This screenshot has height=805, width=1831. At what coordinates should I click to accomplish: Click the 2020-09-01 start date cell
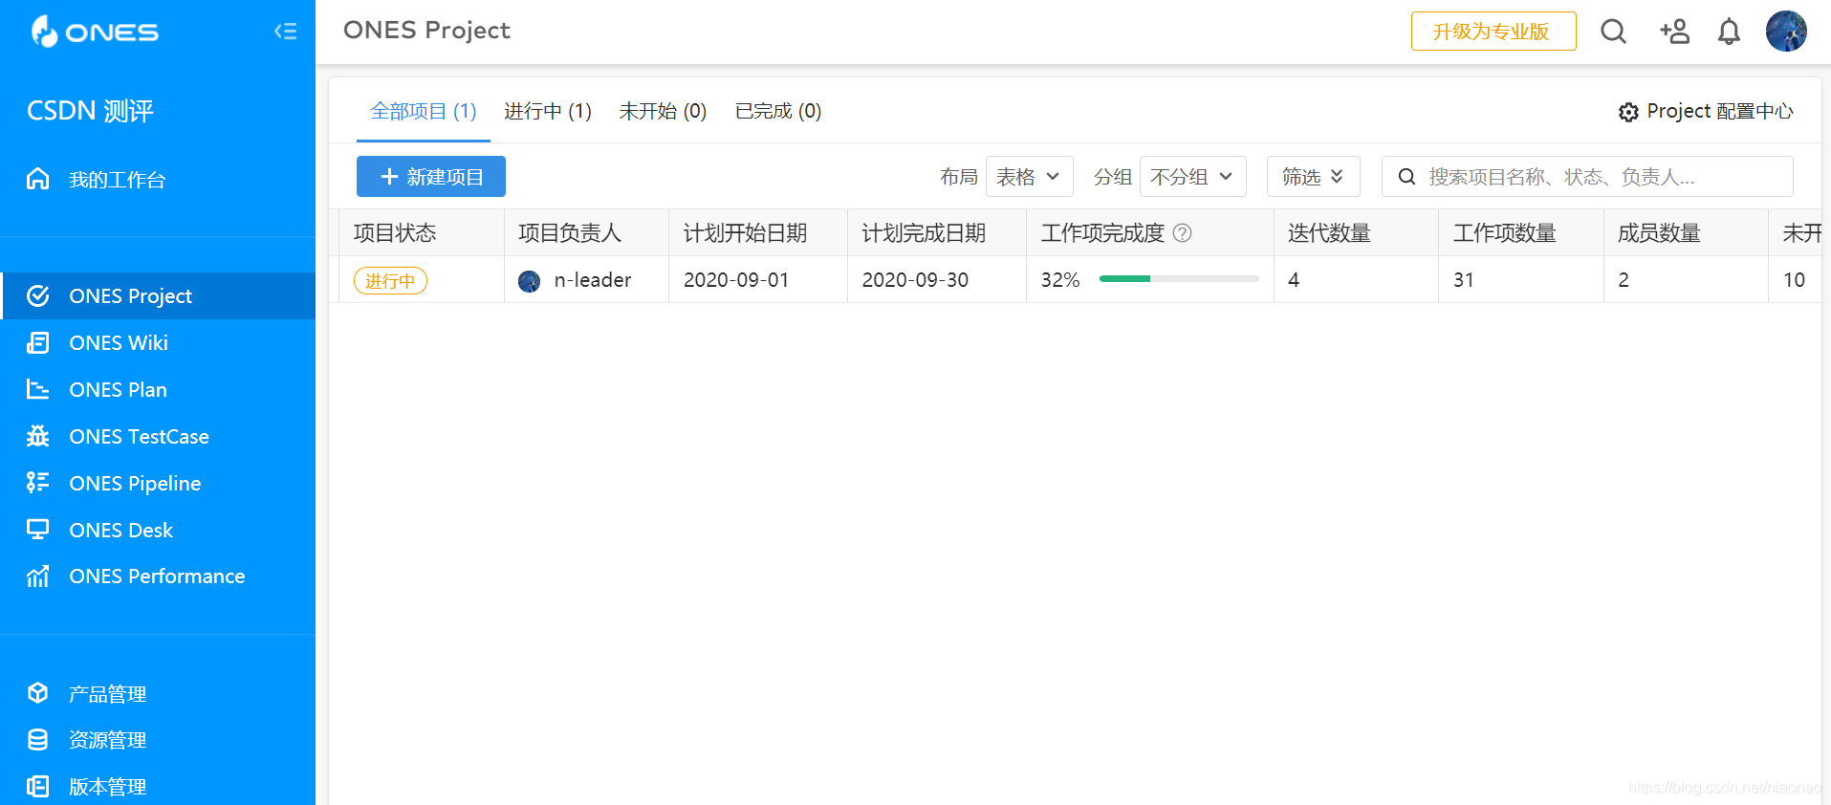[x=758, y=280]
